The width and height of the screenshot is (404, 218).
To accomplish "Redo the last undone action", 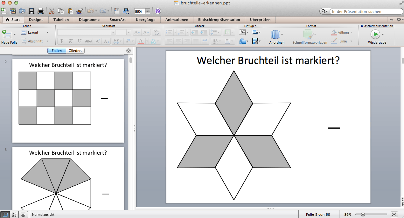I will (x=102, y=11).
